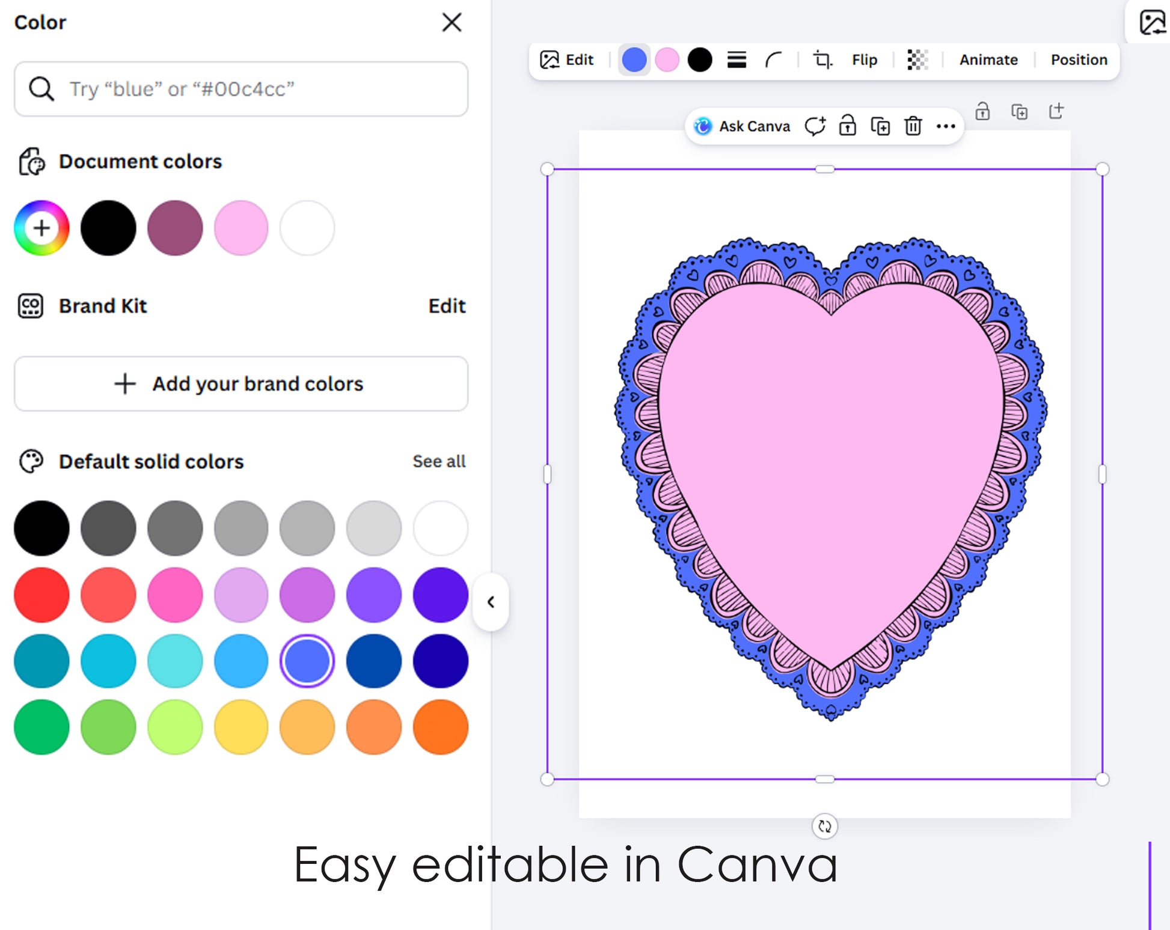
Task: Click the duplicate icon beside Ask Canva
Action: pyautogui.click(x=880, y=126)
